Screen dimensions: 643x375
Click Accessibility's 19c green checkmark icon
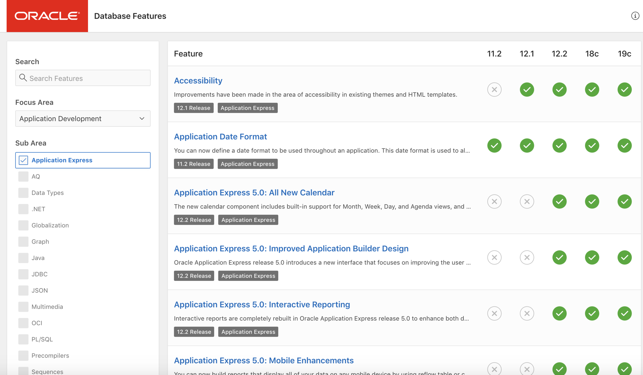coord(624,89)
